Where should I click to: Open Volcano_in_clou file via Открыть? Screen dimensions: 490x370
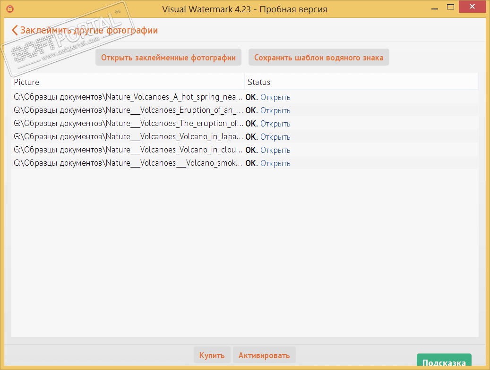pyautogui.click(x=275, y=150)
